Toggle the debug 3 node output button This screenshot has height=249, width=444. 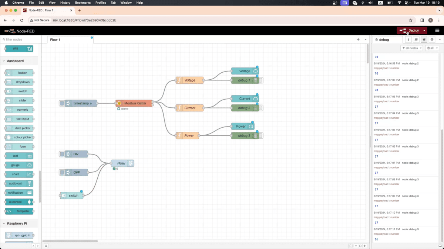point(261,136)
